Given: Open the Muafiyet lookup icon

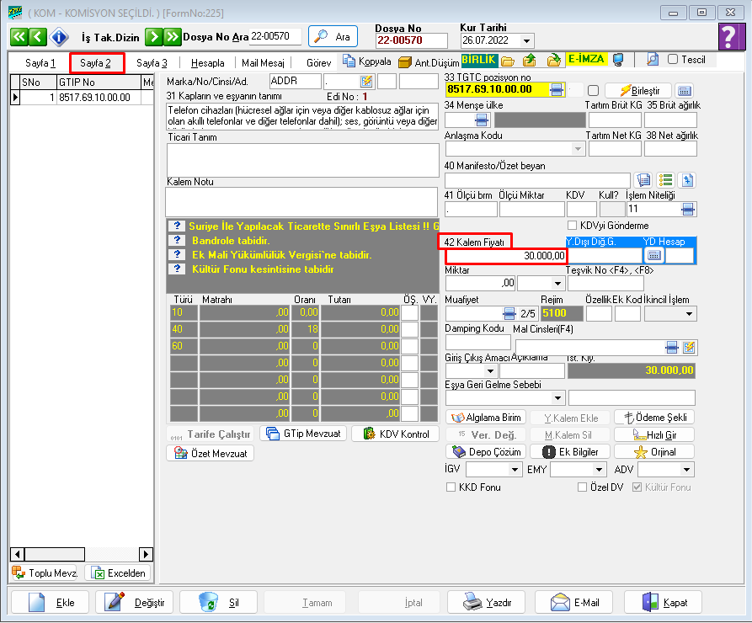Looking at the screenshot, I should pos(509,314).
